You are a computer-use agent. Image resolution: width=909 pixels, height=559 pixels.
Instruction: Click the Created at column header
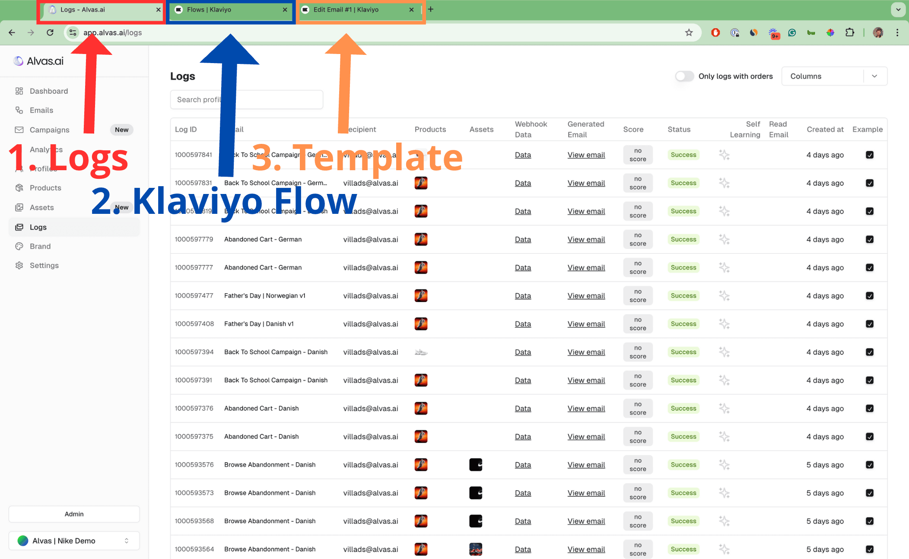(825, 129)
